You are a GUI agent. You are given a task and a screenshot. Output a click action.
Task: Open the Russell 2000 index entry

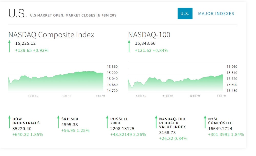click(119, 121)
